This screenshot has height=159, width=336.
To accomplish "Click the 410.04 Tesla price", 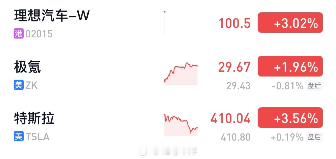I will (x=231, y=118).
